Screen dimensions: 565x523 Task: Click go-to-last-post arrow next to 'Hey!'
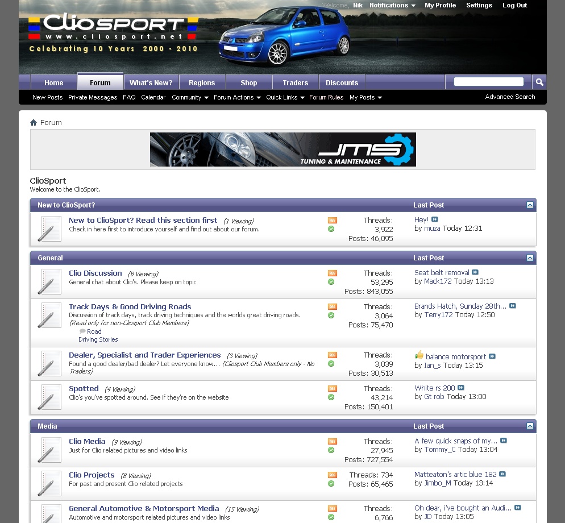click(435, 220)
